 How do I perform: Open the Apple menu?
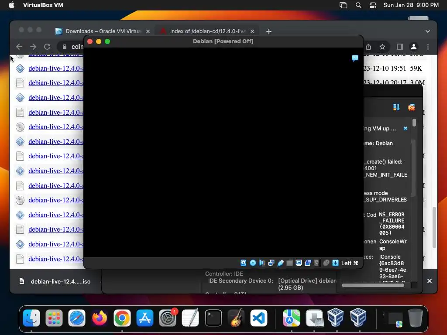click(11, 5)
